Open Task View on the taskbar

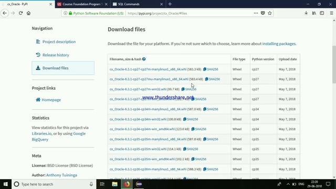[x=102, y=184]
